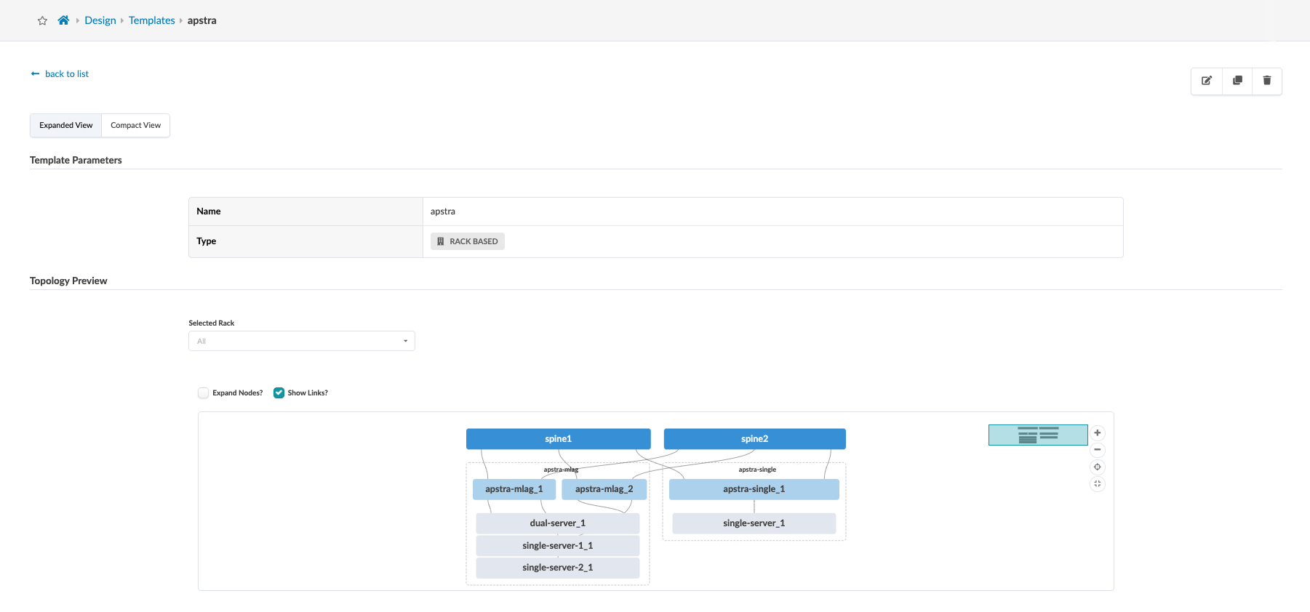Viewport: 1310px width, 612px height.
Task: Click the apstra-single rack label
Action: coord(757,470)
